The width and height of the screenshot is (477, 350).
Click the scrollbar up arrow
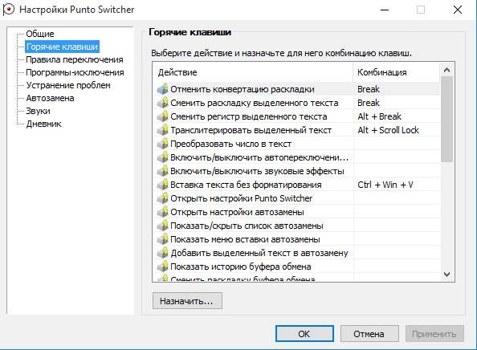(x=446, y=71)
